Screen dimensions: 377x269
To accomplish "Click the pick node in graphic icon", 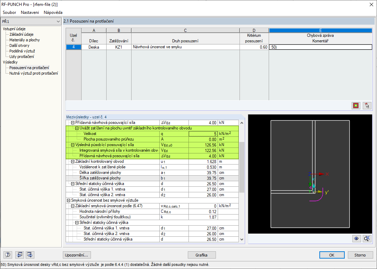I will pos(367,106).
